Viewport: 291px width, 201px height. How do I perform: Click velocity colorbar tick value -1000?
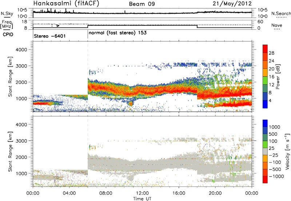click(x=276, y=176)
